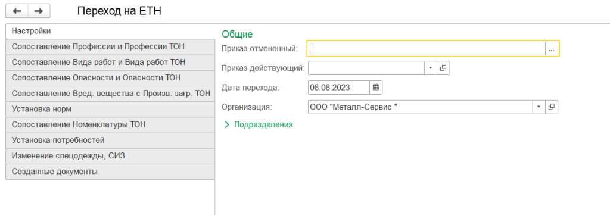Switch to the Созданные документы tab
Screen dimensions: 610x215
pos(110,172)
